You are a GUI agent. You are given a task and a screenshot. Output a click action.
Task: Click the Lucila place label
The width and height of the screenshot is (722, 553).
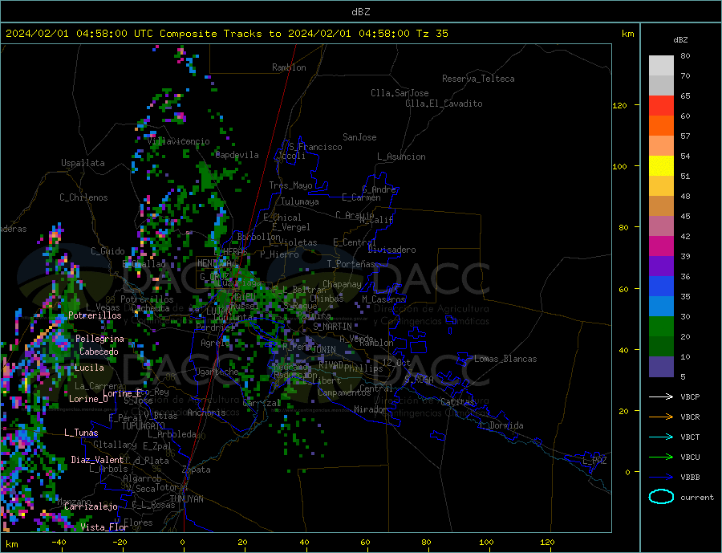(x=89, y=368)
